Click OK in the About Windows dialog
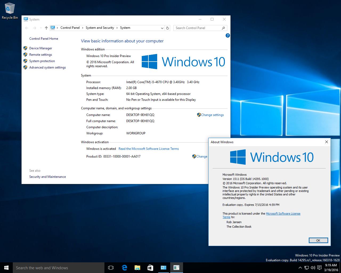This screenshot has width=341, height=273. click(x=318, y=240)
